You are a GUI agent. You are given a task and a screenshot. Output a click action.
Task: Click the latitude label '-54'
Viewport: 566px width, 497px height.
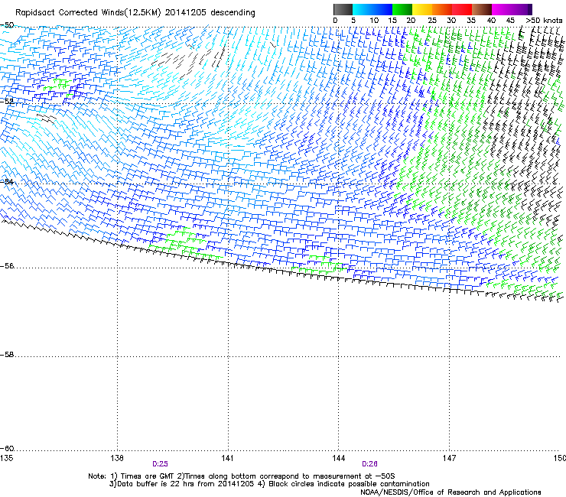coord(7,181)
